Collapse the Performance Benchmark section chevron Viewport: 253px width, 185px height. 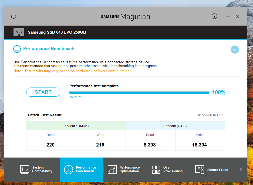click(235, 50)
